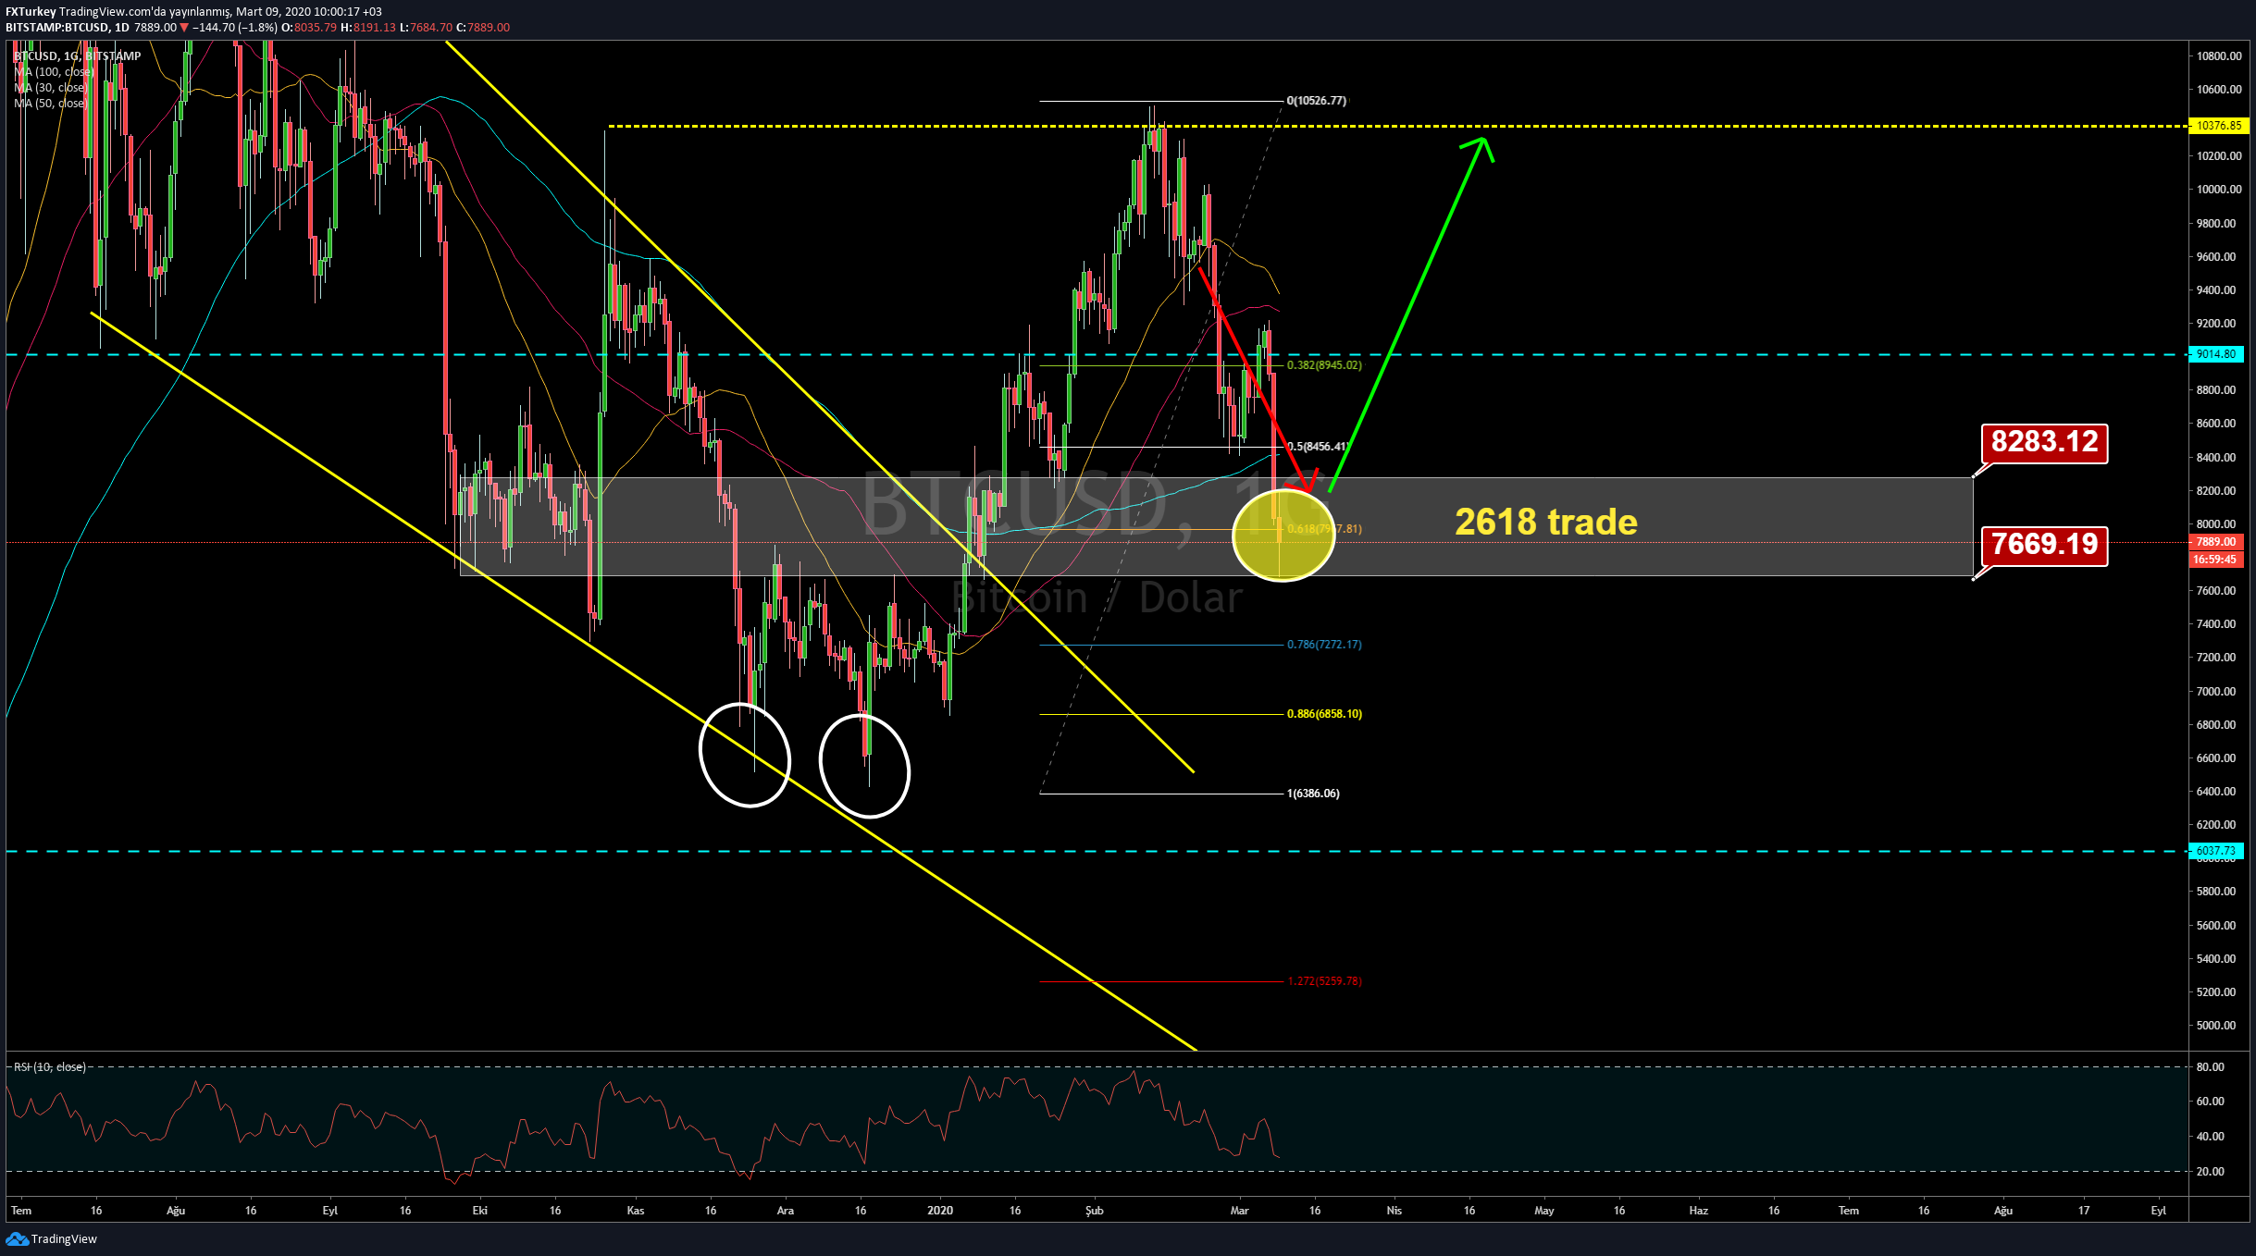Click the H:8191.13 high value in header

[368, 28]
